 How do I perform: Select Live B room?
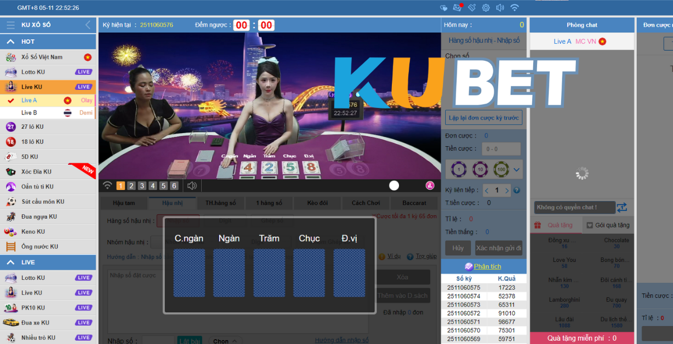pos(48,113)
